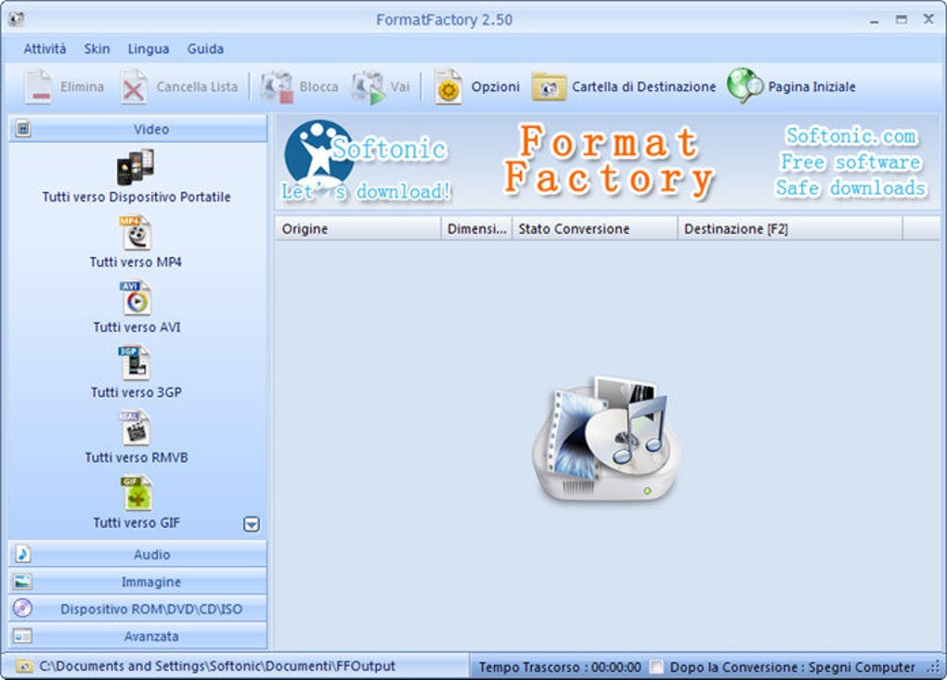Click the output folder icon in status bar
The height and width of the screenshot is (680, 947).
(24, 666)
